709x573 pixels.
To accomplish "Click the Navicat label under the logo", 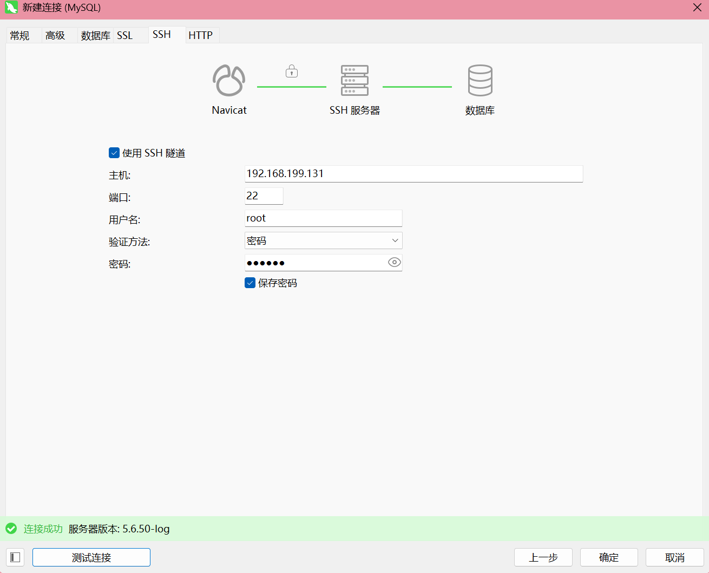I will 229,110.
